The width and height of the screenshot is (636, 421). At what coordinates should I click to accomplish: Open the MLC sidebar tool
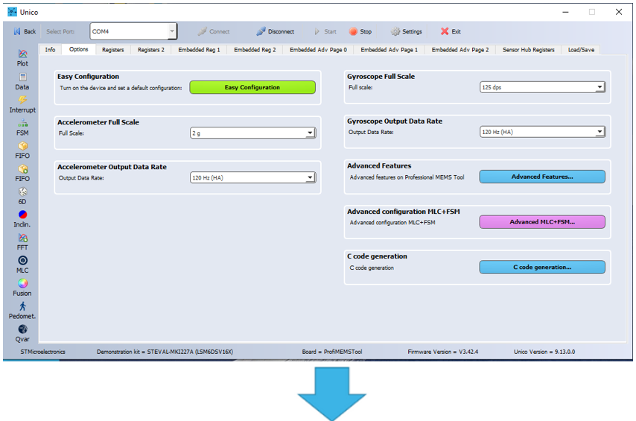tap(22, 265)
